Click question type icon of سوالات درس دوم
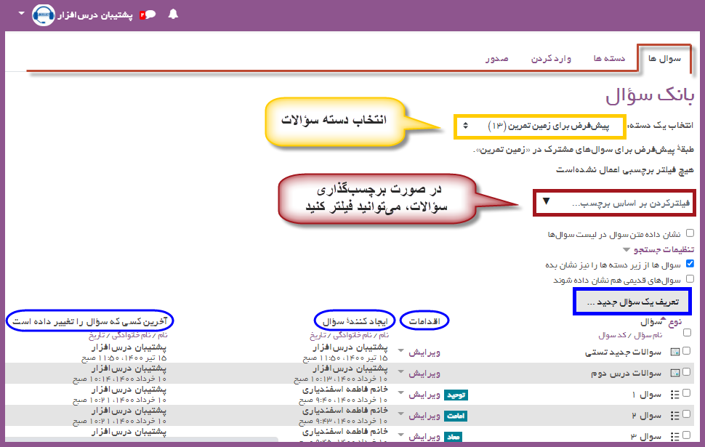Screen dimensions: 705x447 pos(675,373)
